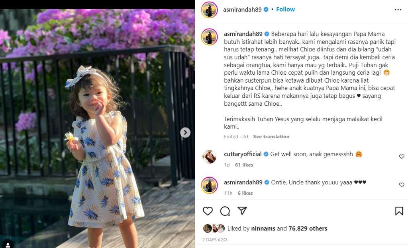The height and width of the screenshot is (248, 408).
Task: Open comments via speech bubble icon
Action: pos(225,211)
